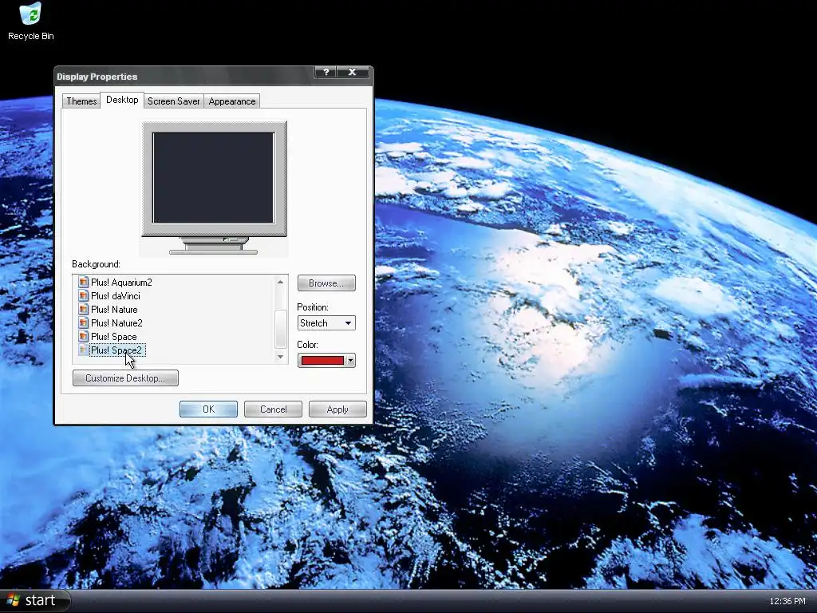Click Cancel in Display Properties
The height and width of the screenshot is (613, 817).
click(273, 409)
